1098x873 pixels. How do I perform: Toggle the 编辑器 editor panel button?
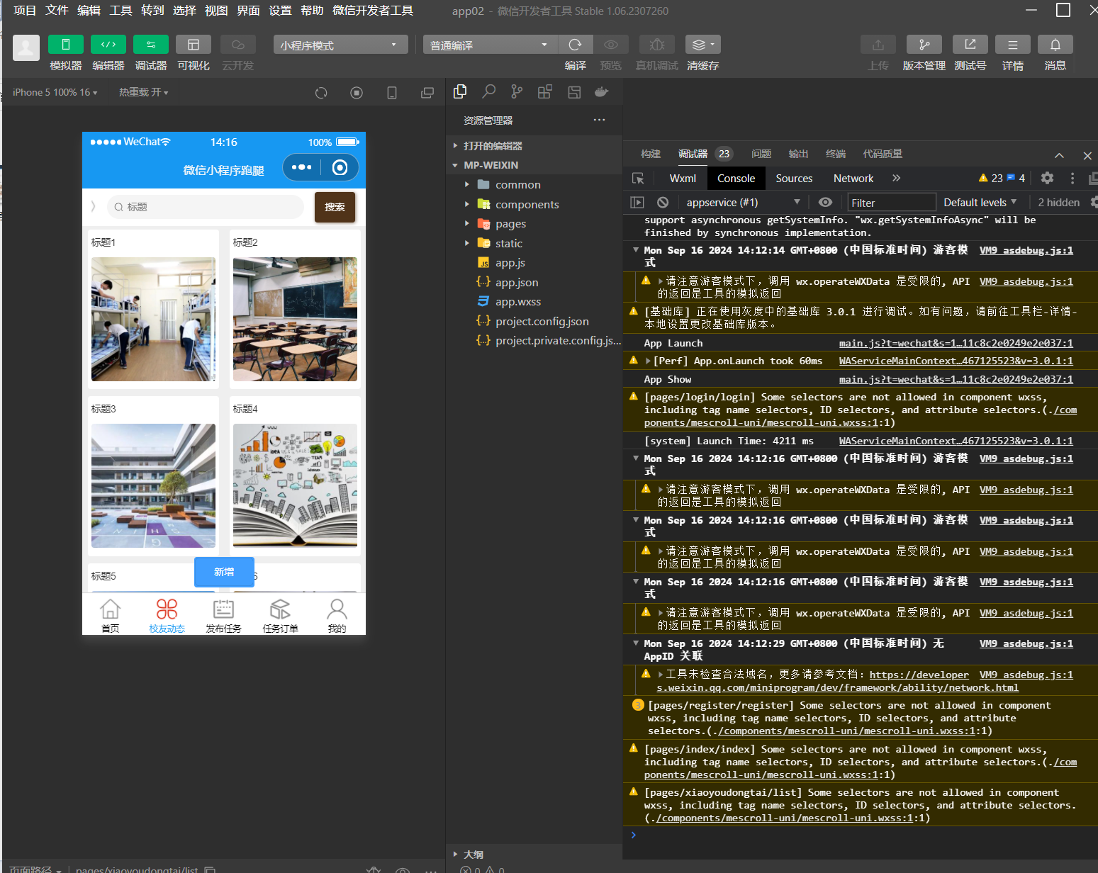pyautogui.click(x=108, y=45)
